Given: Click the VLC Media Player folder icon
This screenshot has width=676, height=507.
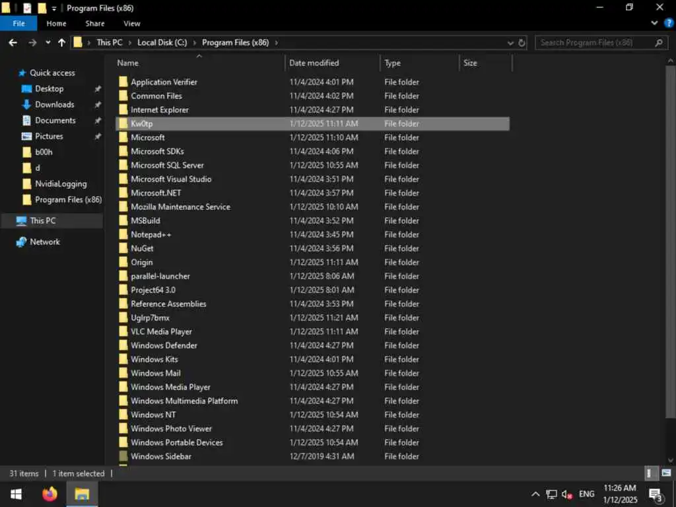Looking at the screenshot, I should pyautogui.click(x=123, y=331).
